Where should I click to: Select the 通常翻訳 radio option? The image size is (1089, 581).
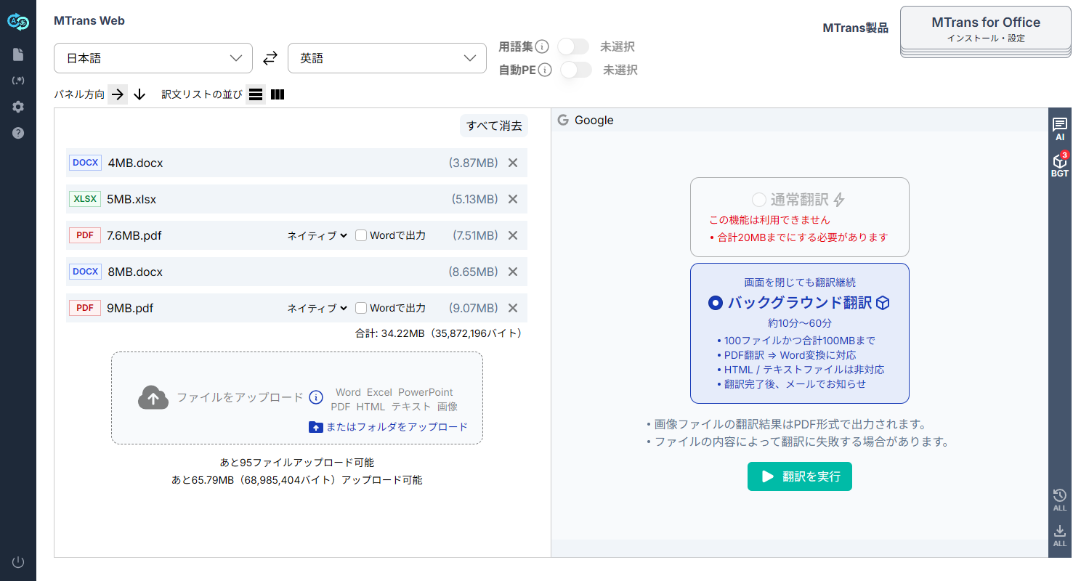758,200
